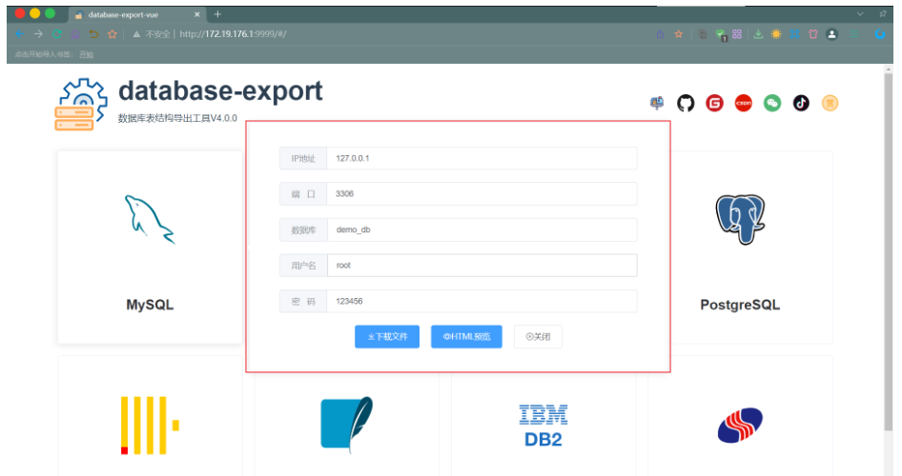Click the version subtitle V4.0.0 text
The height and width of the screenshot is (476, 902).
coord(177,118)
